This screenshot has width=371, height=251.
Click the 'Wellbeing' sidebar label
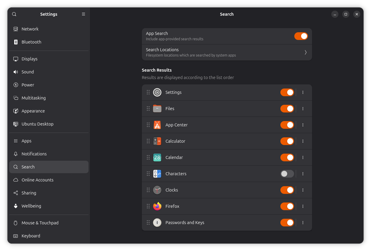coord(31,206)
